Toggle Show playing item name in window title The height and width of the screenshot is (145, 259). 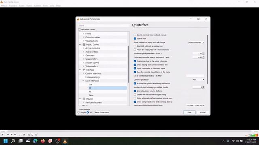135,65
